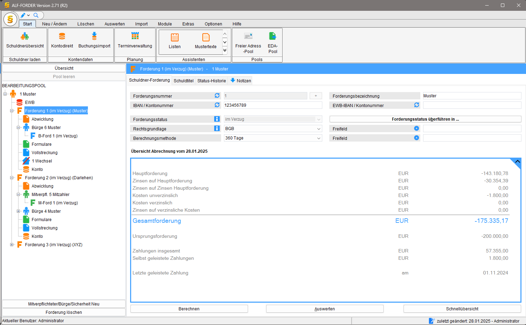The width and height of the screenshot is (526, 325).
Task: Click the Berechnen button
Action: [189, 309]
